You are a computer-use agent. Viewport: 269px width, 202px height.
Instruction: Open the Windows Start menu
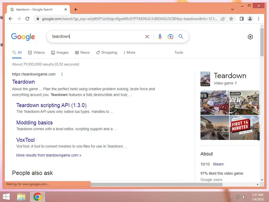tap(6, 197)
